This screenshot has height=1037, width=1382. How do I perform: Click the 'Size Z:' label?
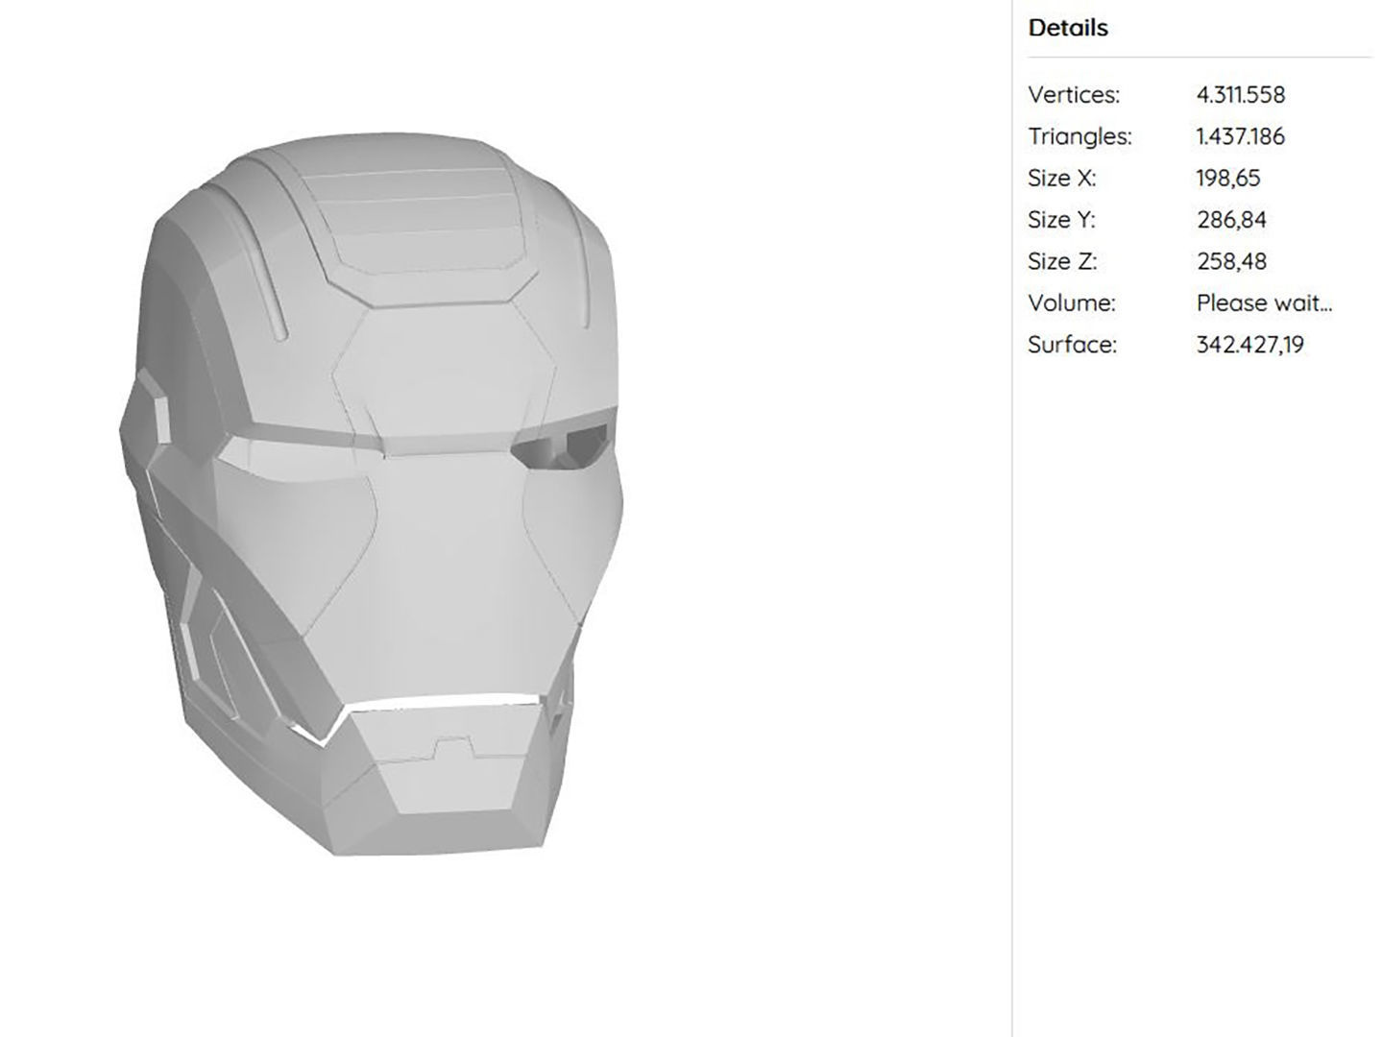coord(1062,261)
